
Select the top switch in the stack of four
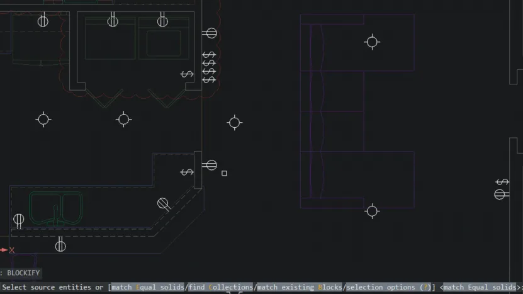tap(209, 54)
